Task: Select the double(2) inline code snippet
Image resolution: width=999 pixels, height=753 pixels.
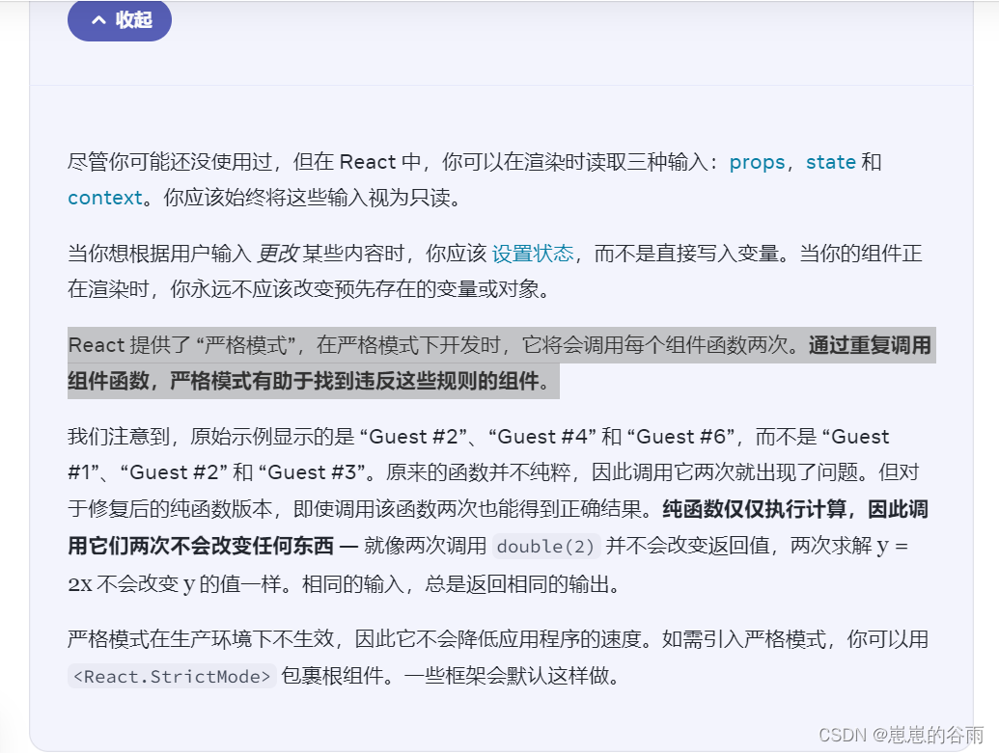Action: 545,547
